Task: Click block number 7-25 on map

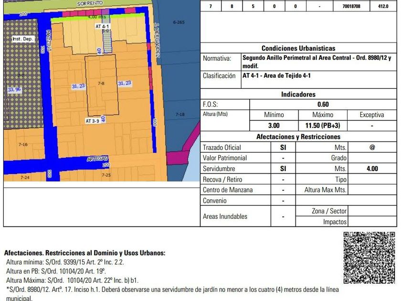Action: coord(106,175)
